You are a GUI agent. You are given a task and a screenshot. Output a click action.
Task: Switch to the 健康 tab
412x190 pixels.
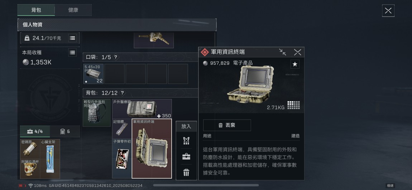click(x=73, y=10)
